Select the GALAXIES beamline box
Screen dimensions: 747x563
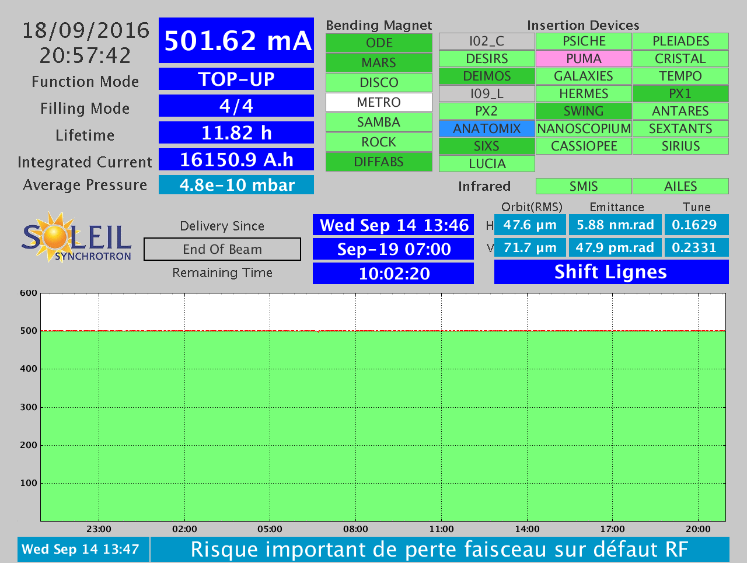[584, 76]
